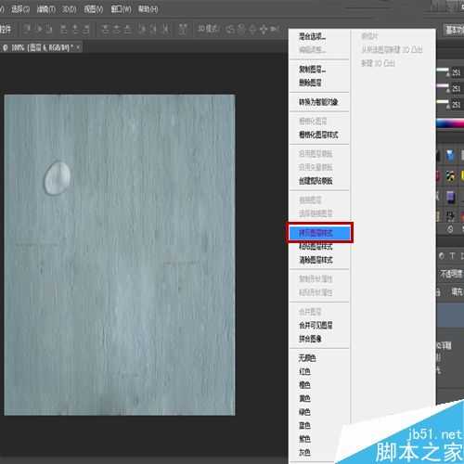The width and height of the screenshot is (464, 464).
Task: Select the 3D scale mode icon
Action: click(x=274, y=30)
